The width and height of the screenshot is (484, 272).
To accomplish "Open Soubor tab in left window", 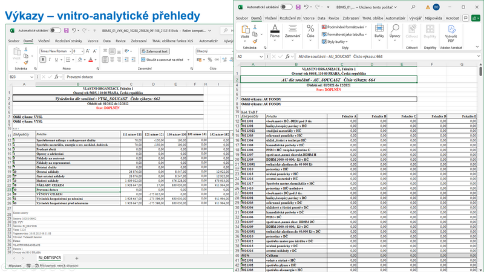I will [13, 40].
